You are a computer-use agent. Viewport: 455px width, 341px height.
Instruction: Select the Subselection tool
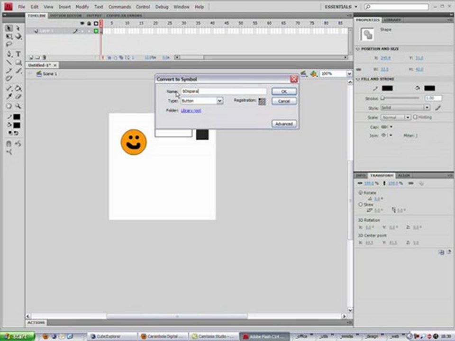point(18,28)
